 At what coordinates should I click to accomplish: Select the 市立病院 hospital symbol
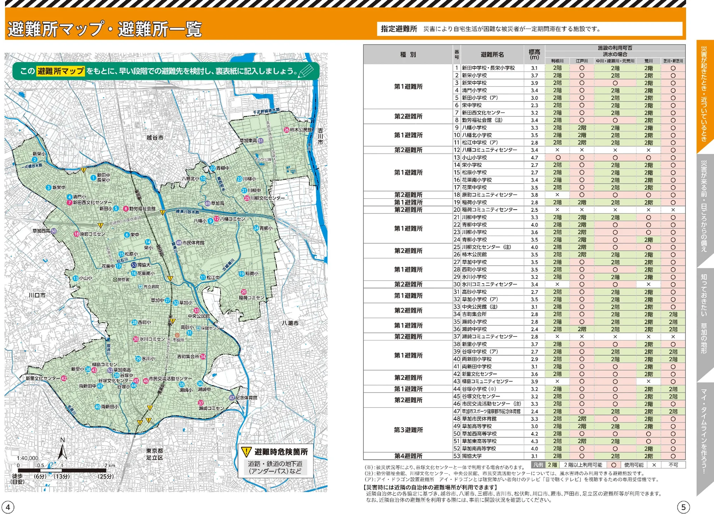click(x=141, y=287)
